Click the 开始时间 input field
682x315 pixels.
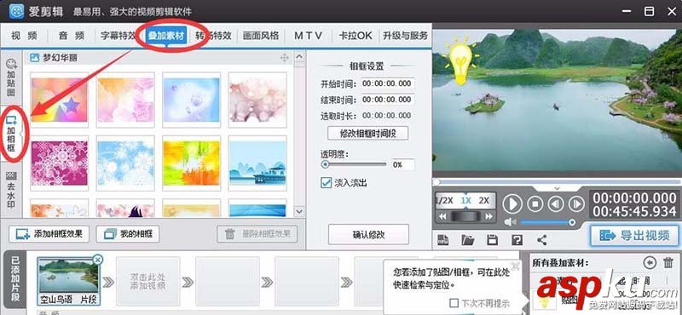click(388, 83)
